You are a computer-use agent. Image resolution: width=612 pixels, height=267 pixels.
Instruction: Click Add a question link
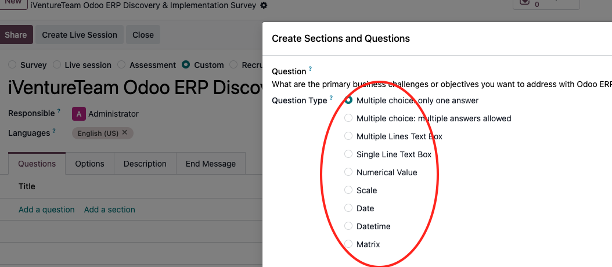(x=46, y=210)
